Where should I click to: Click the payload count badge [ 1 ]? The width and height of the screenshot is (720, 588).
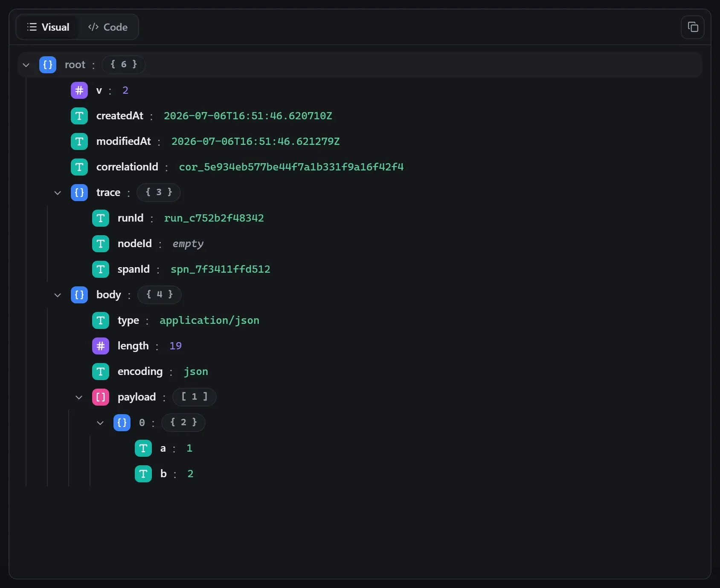195,397
